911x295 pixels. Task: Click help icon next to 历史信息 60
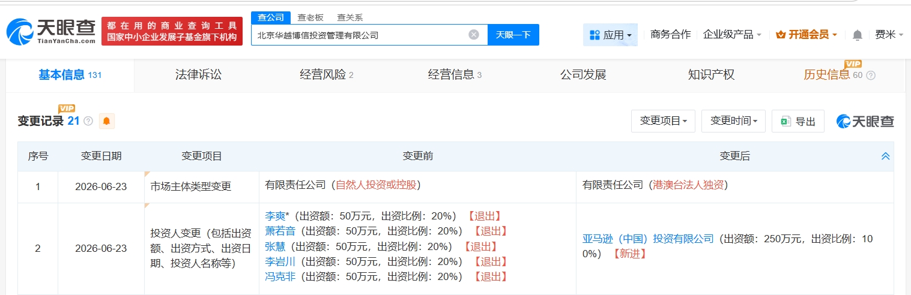coord(871,76)
